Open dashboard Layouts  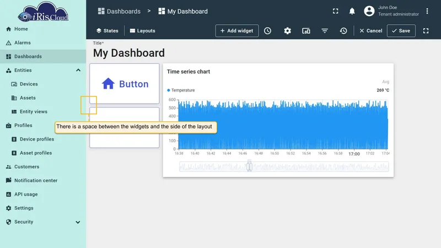click(143, 31)
